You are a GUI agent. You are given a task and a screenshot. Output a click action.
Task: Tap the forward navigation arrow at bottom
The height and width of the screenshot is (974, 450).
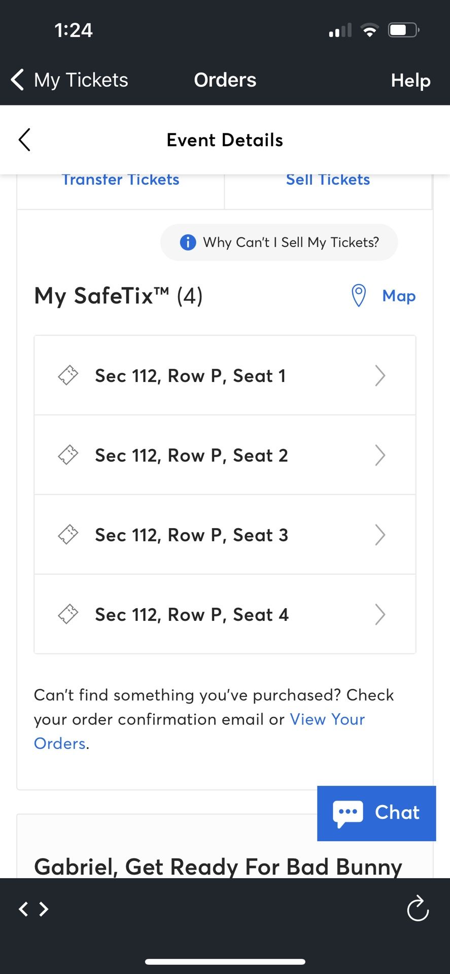45,909
